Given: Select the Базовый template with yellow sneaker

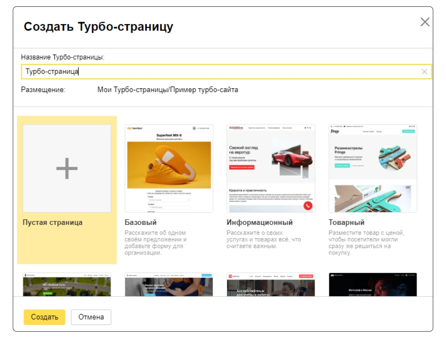Looking at the screenshot, I should tap(169, 168).
